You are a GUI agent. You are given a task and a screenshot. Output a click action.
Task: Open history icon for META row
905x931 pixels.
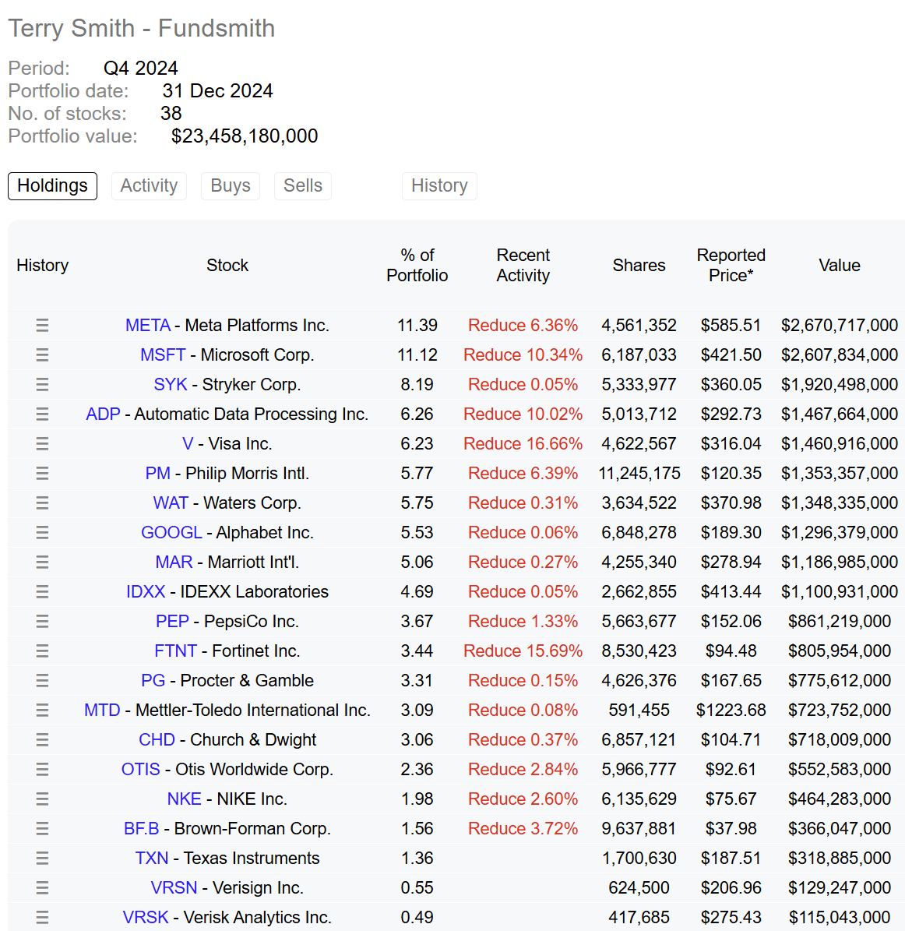tap(42, 326)
